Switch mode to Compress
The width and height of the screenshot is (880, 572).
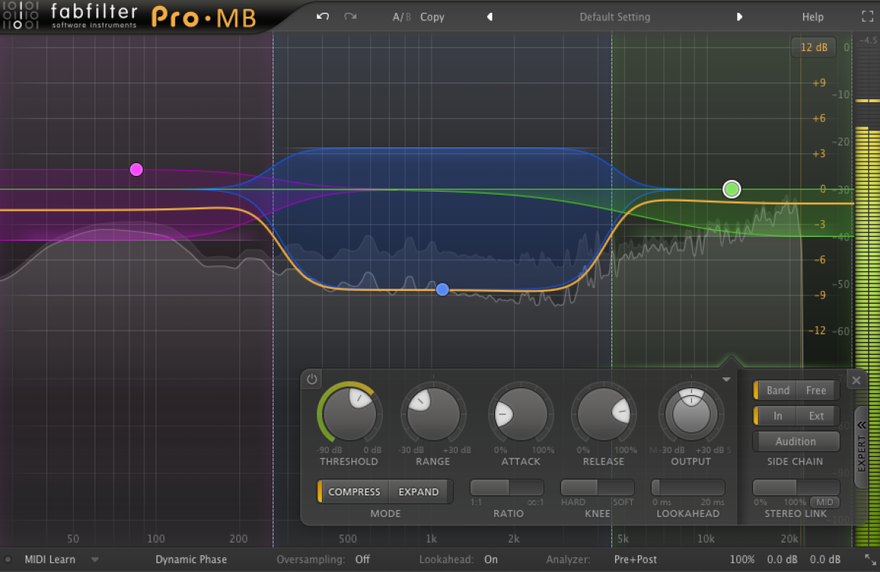pyautogui.click(x=354, y=492)
